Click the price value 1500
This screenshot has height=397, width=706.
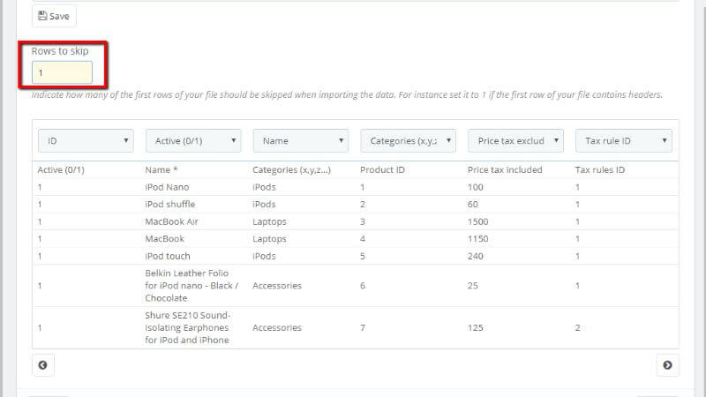pyautogui.click(x=477, y=221)
